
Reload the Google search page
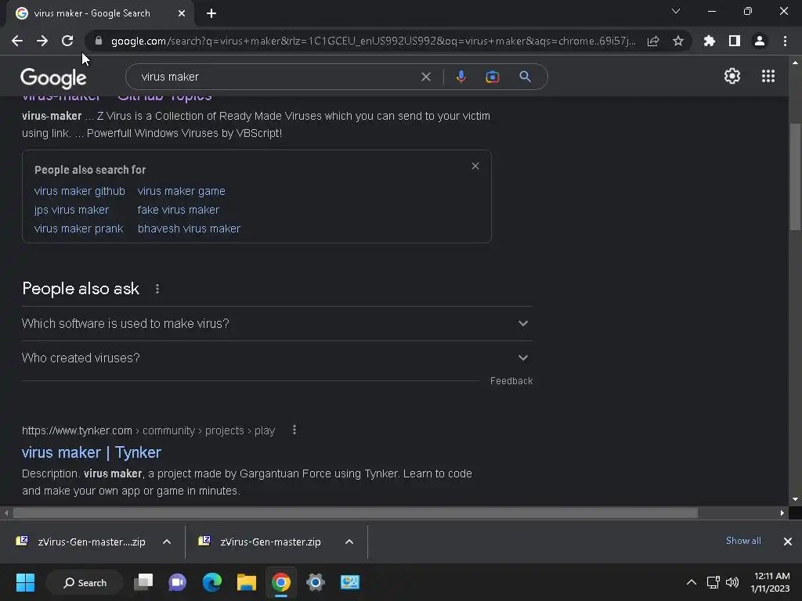point(67,41)
